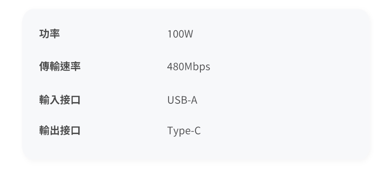Image resolution: width=385 pixels, height=191 pixels.
Task: Click the input connector type text
Action: pos(182,100)
